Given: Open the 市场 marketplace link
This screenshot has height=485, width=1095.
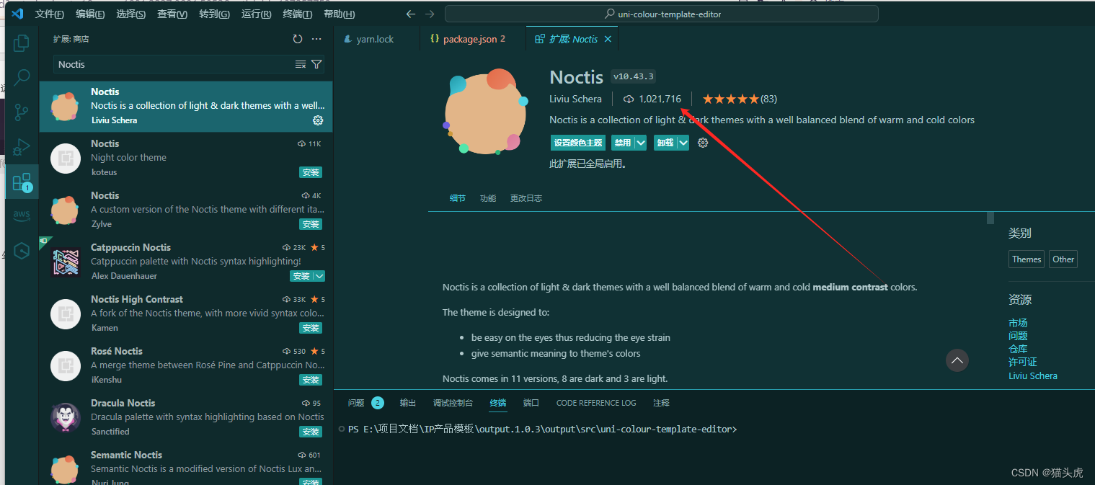Looking at the screenshot, I should (x=1018, y=322).
